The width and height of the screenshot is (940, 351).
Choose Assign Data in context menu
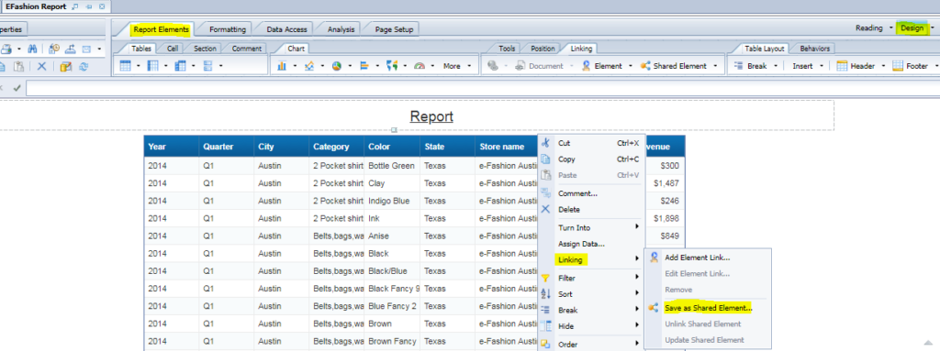592,244
